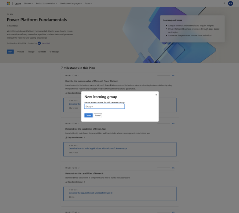239x213 pixels.
Task: Open the Learn home link
Action: pos(18,4)
